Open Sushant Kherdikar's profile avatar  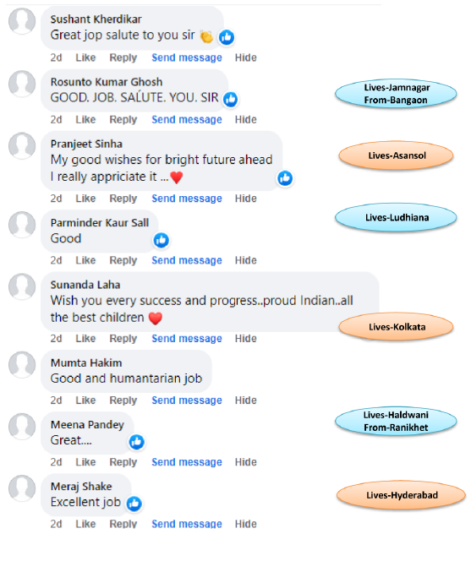click(22, 21)
